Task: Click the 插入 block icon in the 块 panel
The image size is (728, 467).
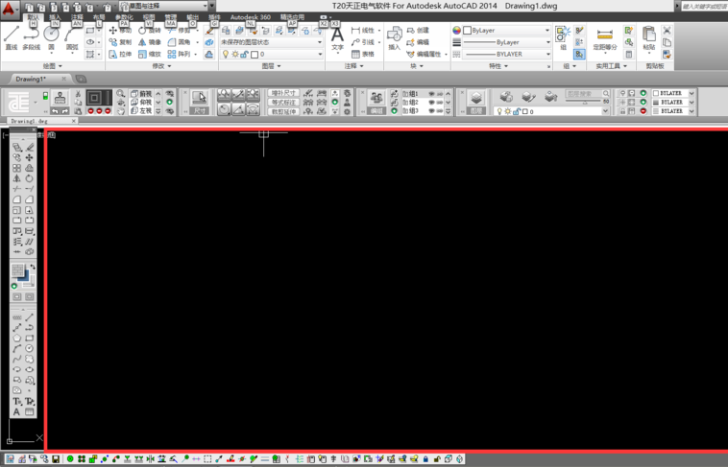Action: [x=395, y=37]
